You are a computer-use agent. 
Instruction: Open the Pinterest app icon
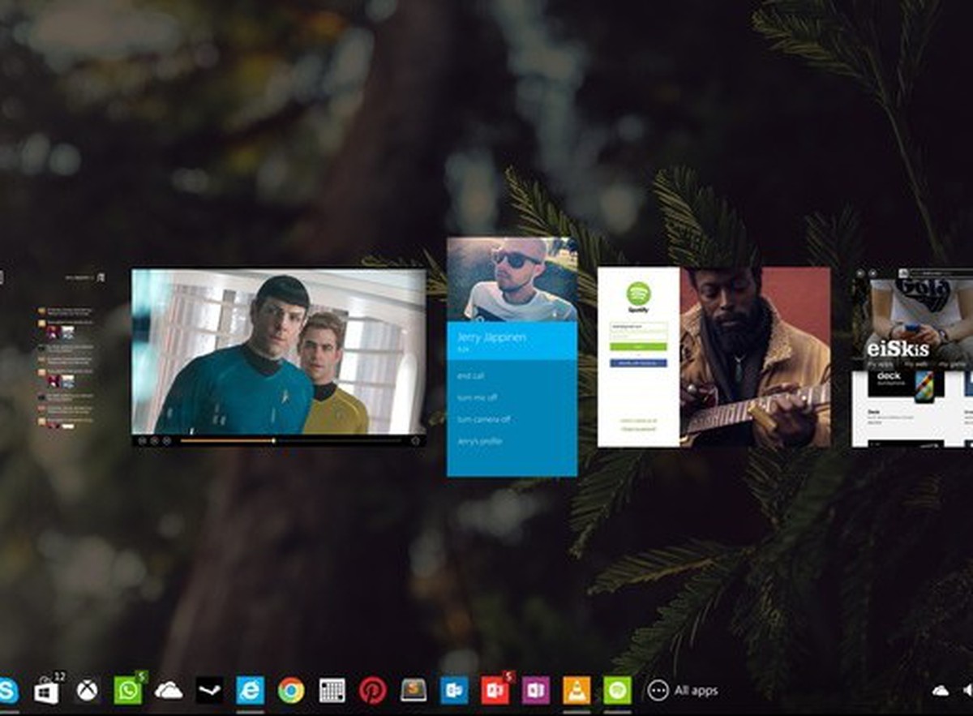click(372, 691)
